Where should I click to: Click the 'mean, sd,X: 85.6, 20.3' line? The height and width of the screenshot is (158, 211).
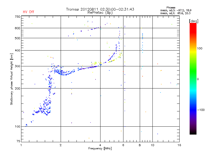[175, 13]
